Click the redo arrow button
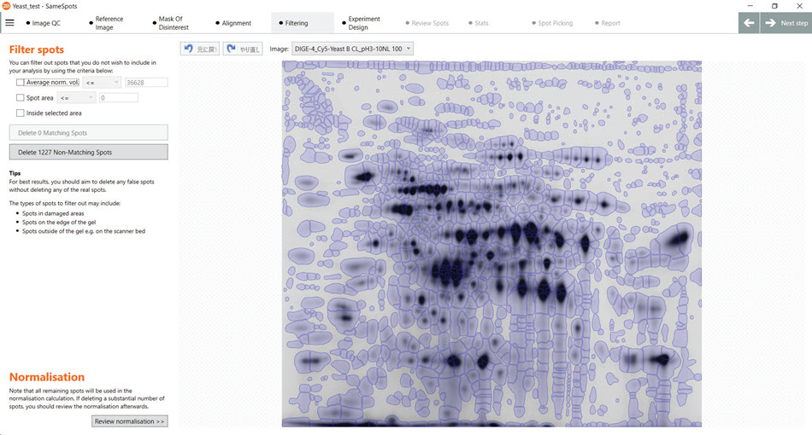Image resolution: width=812 pixels, height=435 pixels. 243,49
